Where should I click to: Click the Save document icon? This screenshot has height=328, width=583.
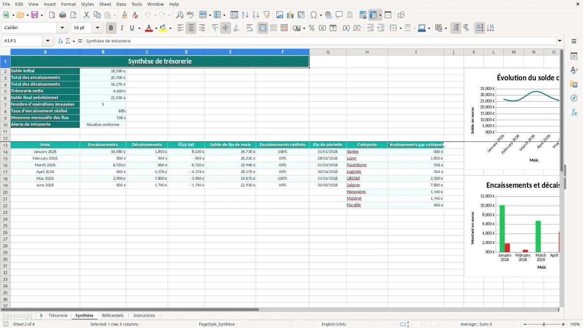34,15
